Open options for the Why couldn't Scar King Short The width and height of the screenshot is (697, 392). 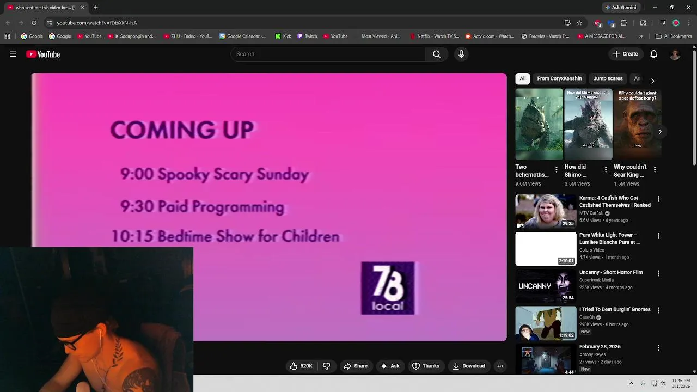(655, 170)
